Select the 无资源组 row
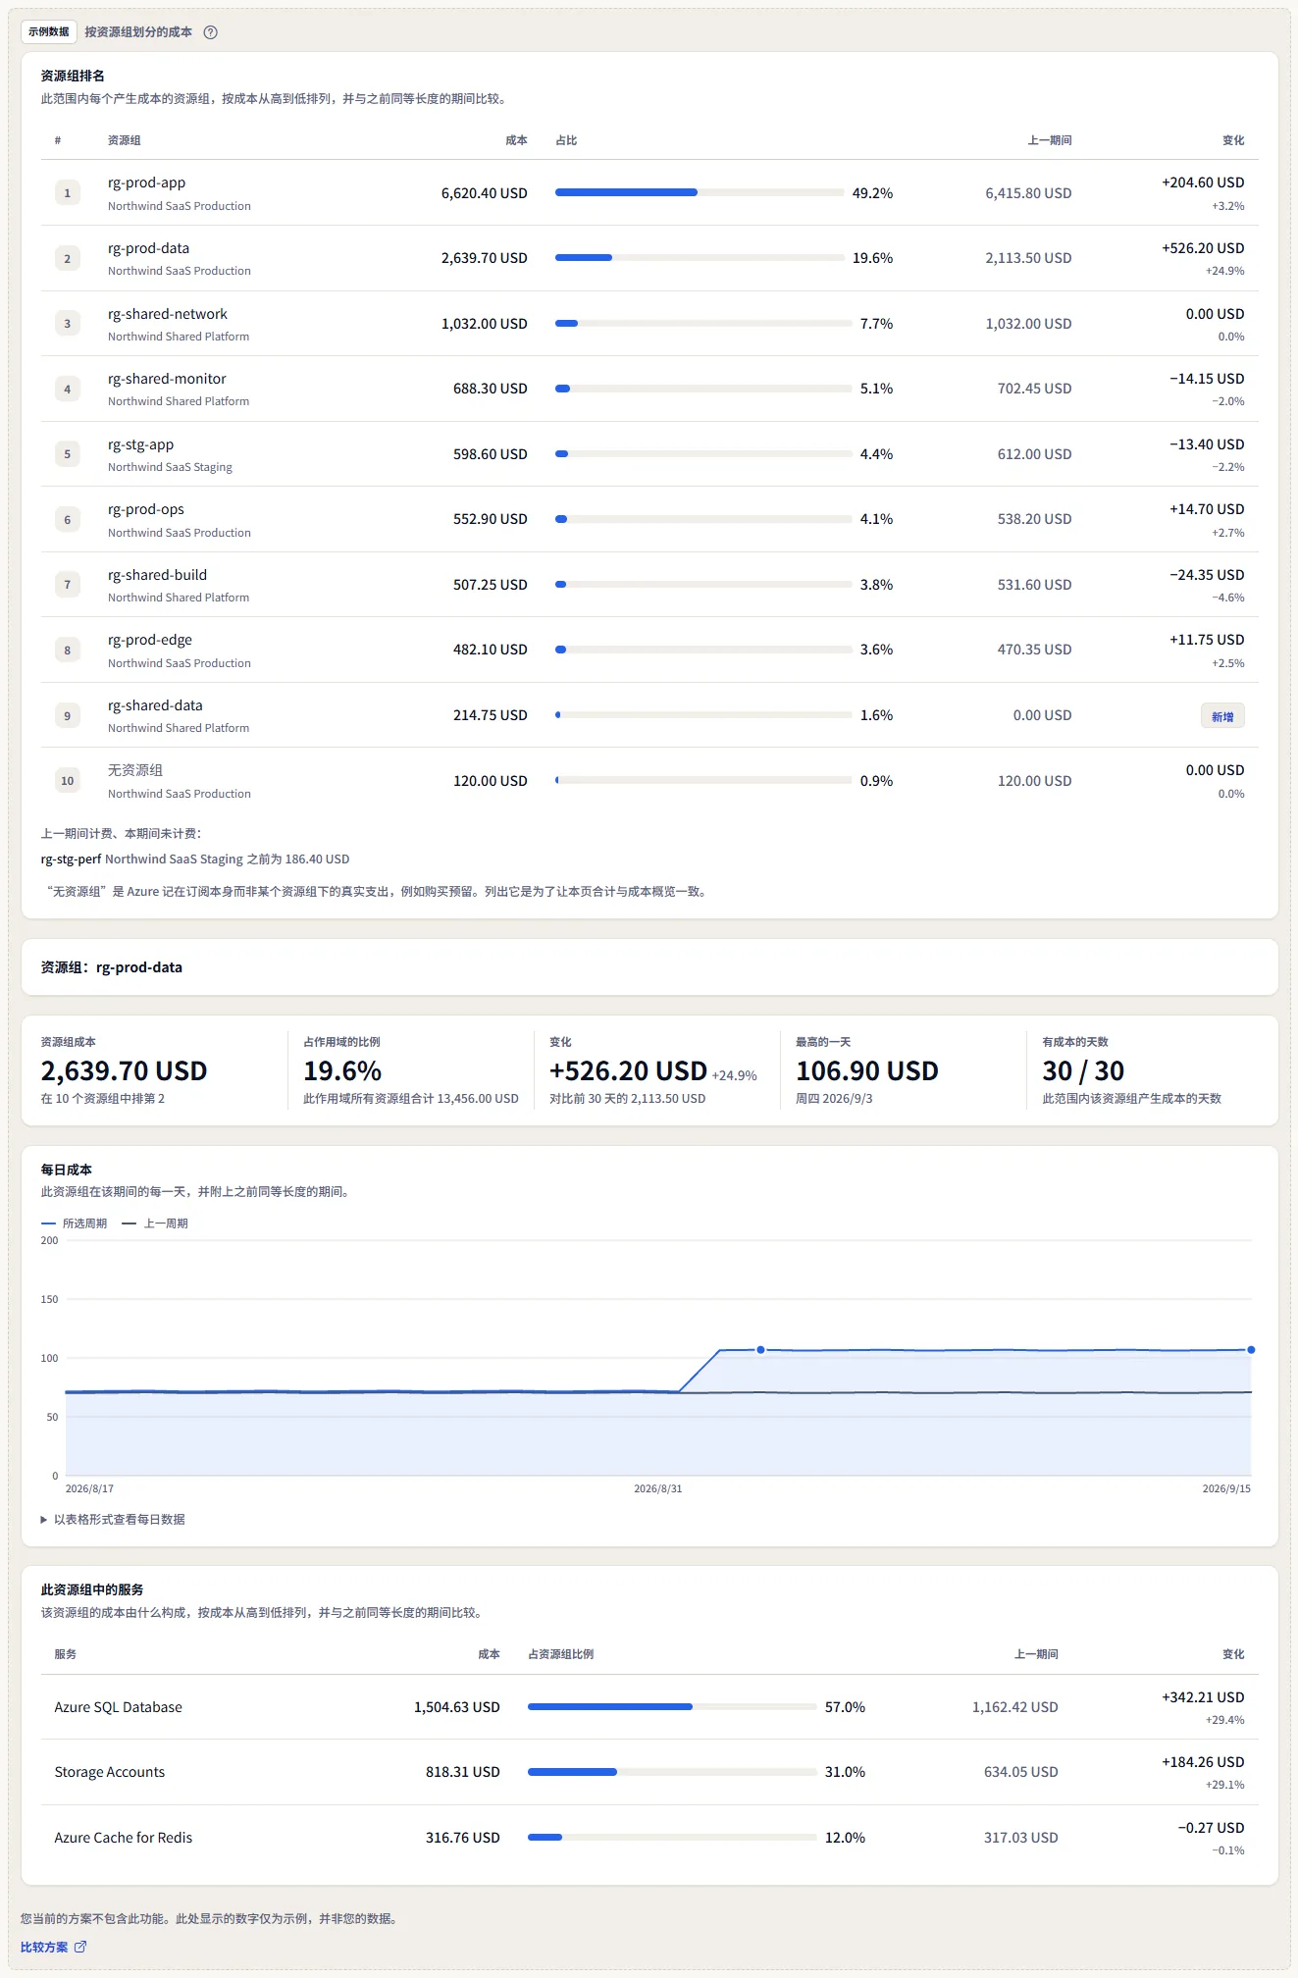This screenshot has width=1298, height=1978. coord(649,781)
